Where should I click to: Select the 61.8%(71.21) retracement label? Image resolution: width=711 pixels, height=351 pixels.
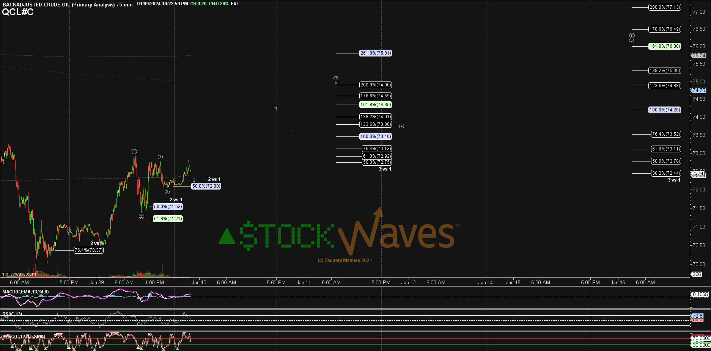tap(168, 219)
